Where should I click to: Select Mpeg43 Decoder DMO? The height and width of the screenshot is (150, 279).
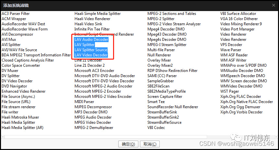(167, 34)
